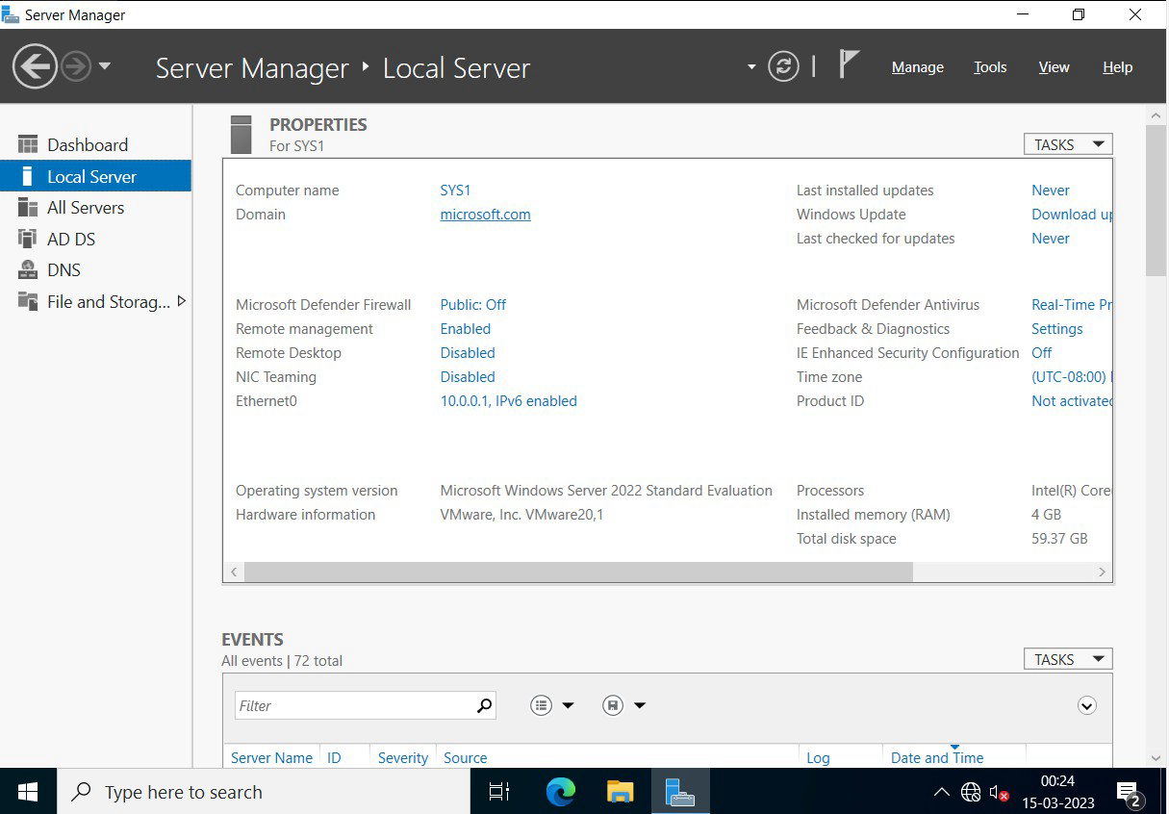Launch Microsoft Edge from the taskbar
Screen dimensions: 1169x814
(x=560, y=791)
